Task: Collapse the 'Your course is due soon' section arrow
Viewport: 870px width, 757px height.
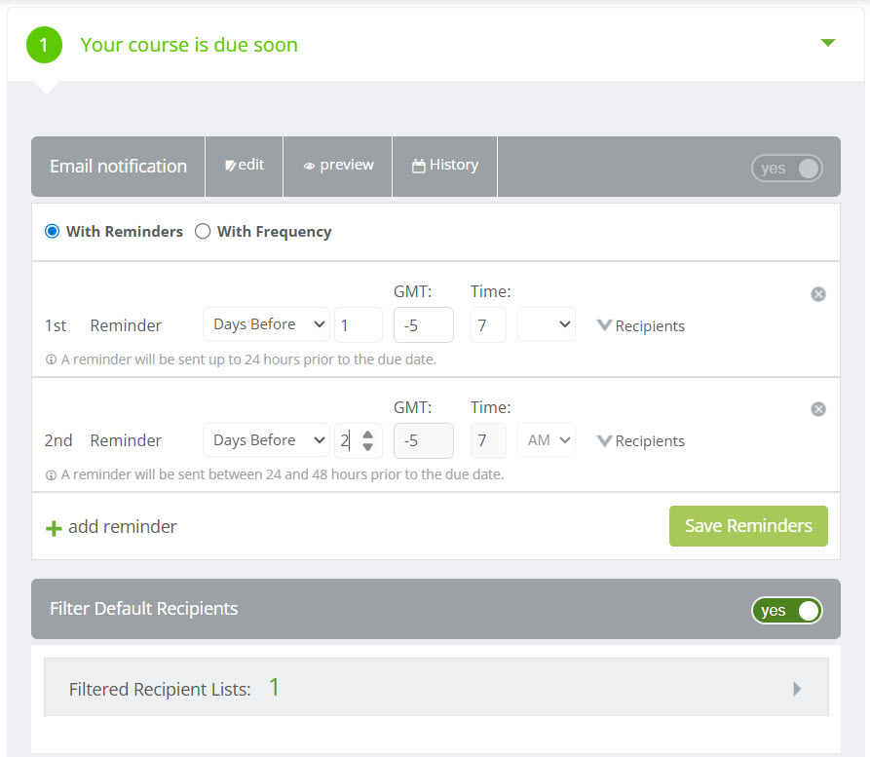Action: pos(828,43)
